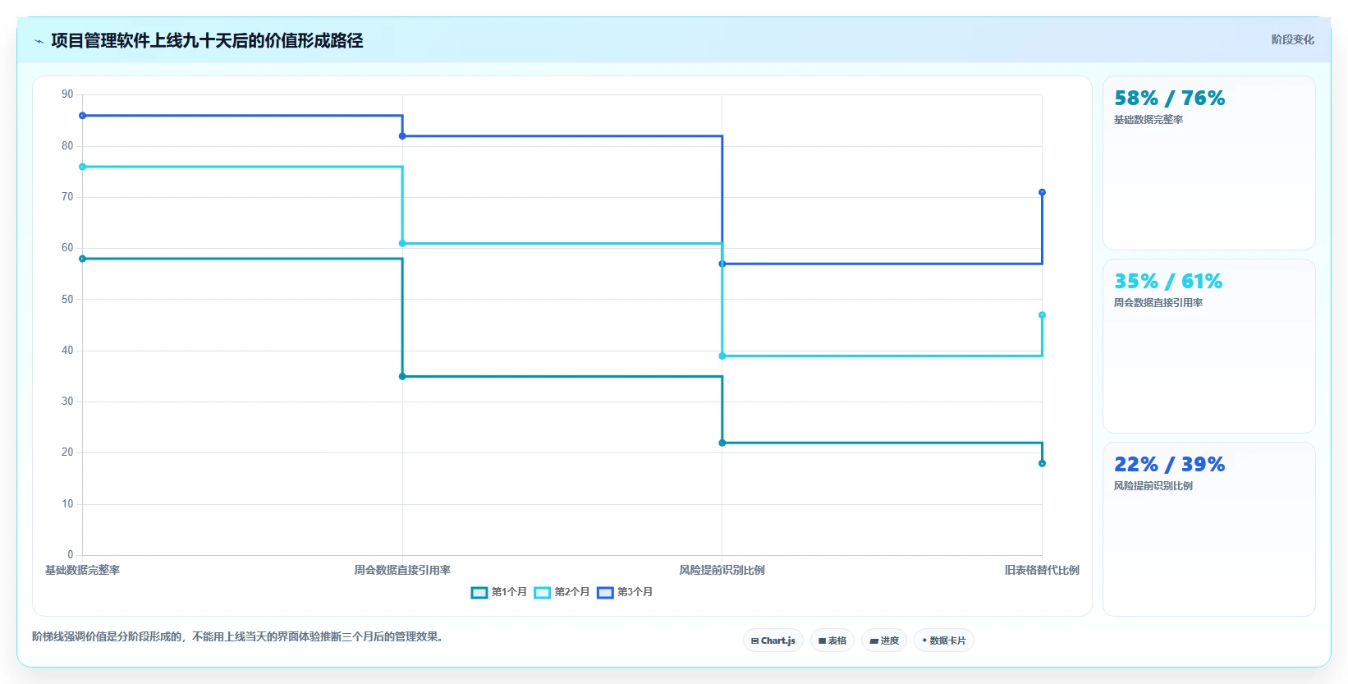Click the 第1个月 point at 22 on 风险提前识别比例
This screenshot has width=1348, height=684.
click(x=722, y=443)
